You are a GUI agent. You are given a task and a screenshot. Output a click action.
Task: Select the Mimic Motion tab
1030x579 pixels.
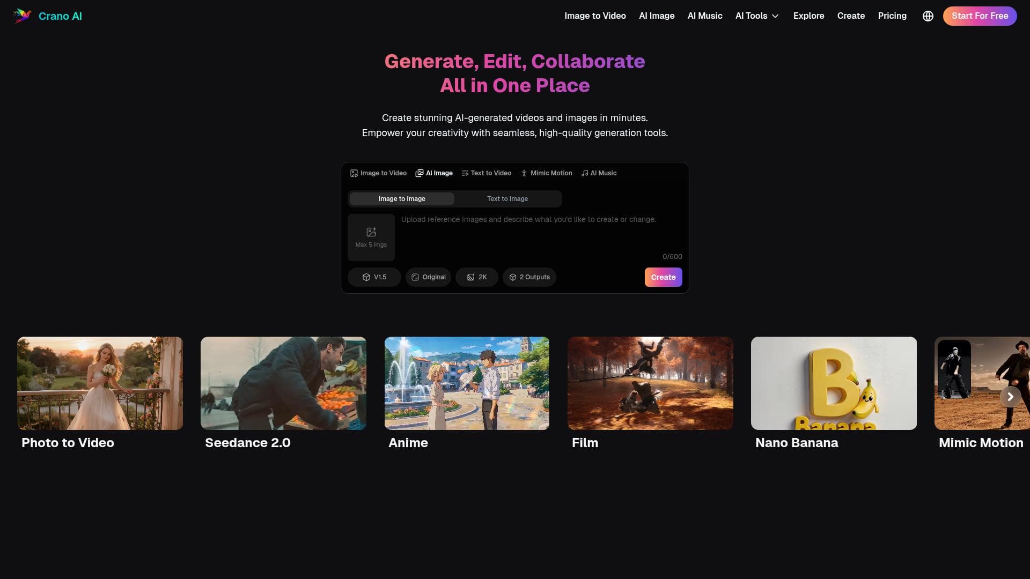click(546, 173)
